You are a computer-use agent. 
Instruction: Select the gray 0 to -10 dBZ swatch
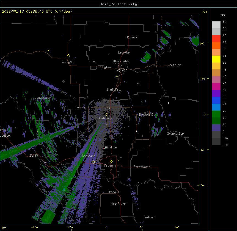[216, 135]
